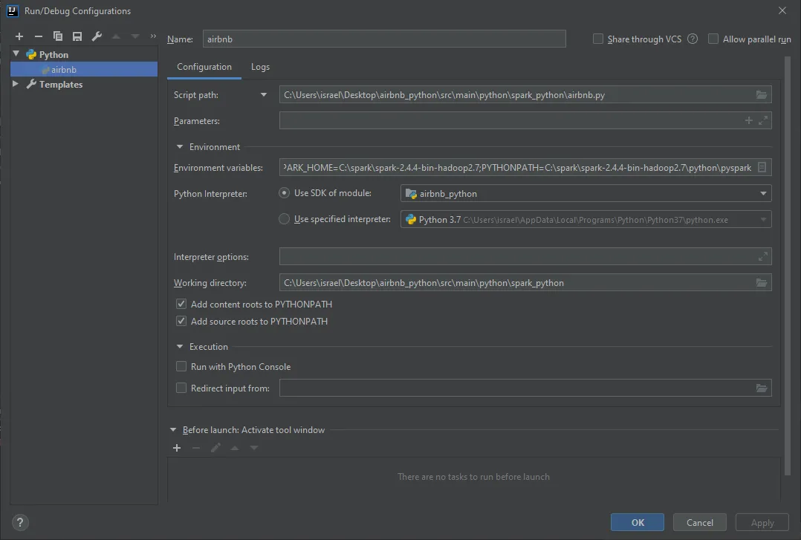Click the Add New Configuration plus icon
The width and height of the screenshot is (801, 540).
coord(19,36)
